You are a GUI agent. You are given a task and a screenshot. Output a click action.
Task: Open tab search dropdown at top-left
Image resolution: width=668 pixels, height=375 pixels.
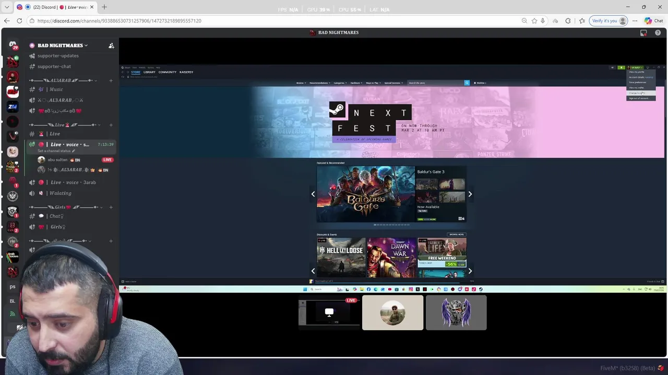(6, 7)
